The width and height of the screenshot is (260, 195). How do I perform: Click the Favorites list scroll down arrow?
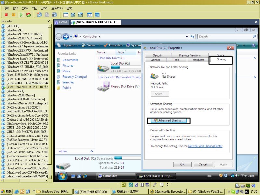click(50, 177)
